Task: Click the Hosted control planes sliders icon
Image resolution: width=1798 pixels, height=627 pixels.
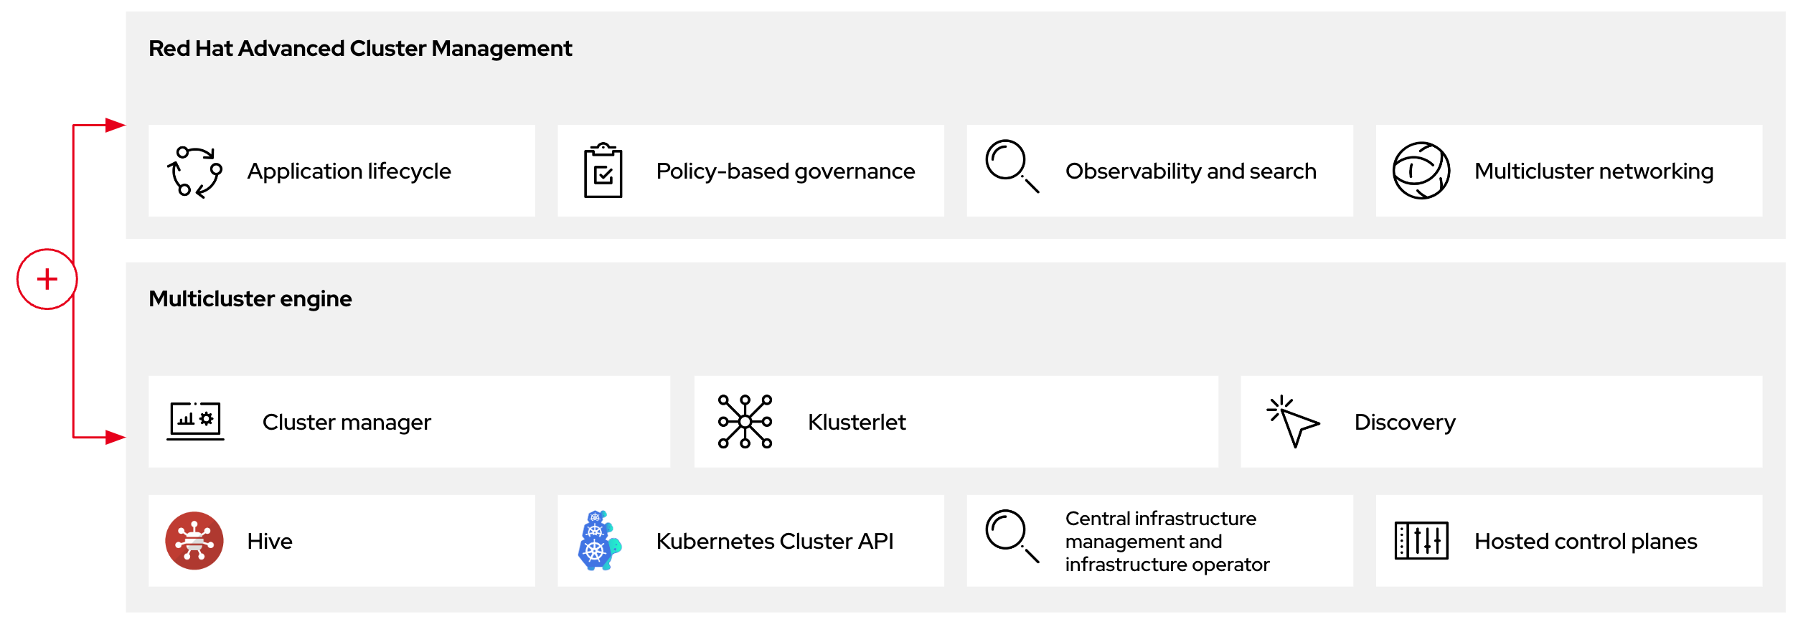Action: coord(1421,540)
